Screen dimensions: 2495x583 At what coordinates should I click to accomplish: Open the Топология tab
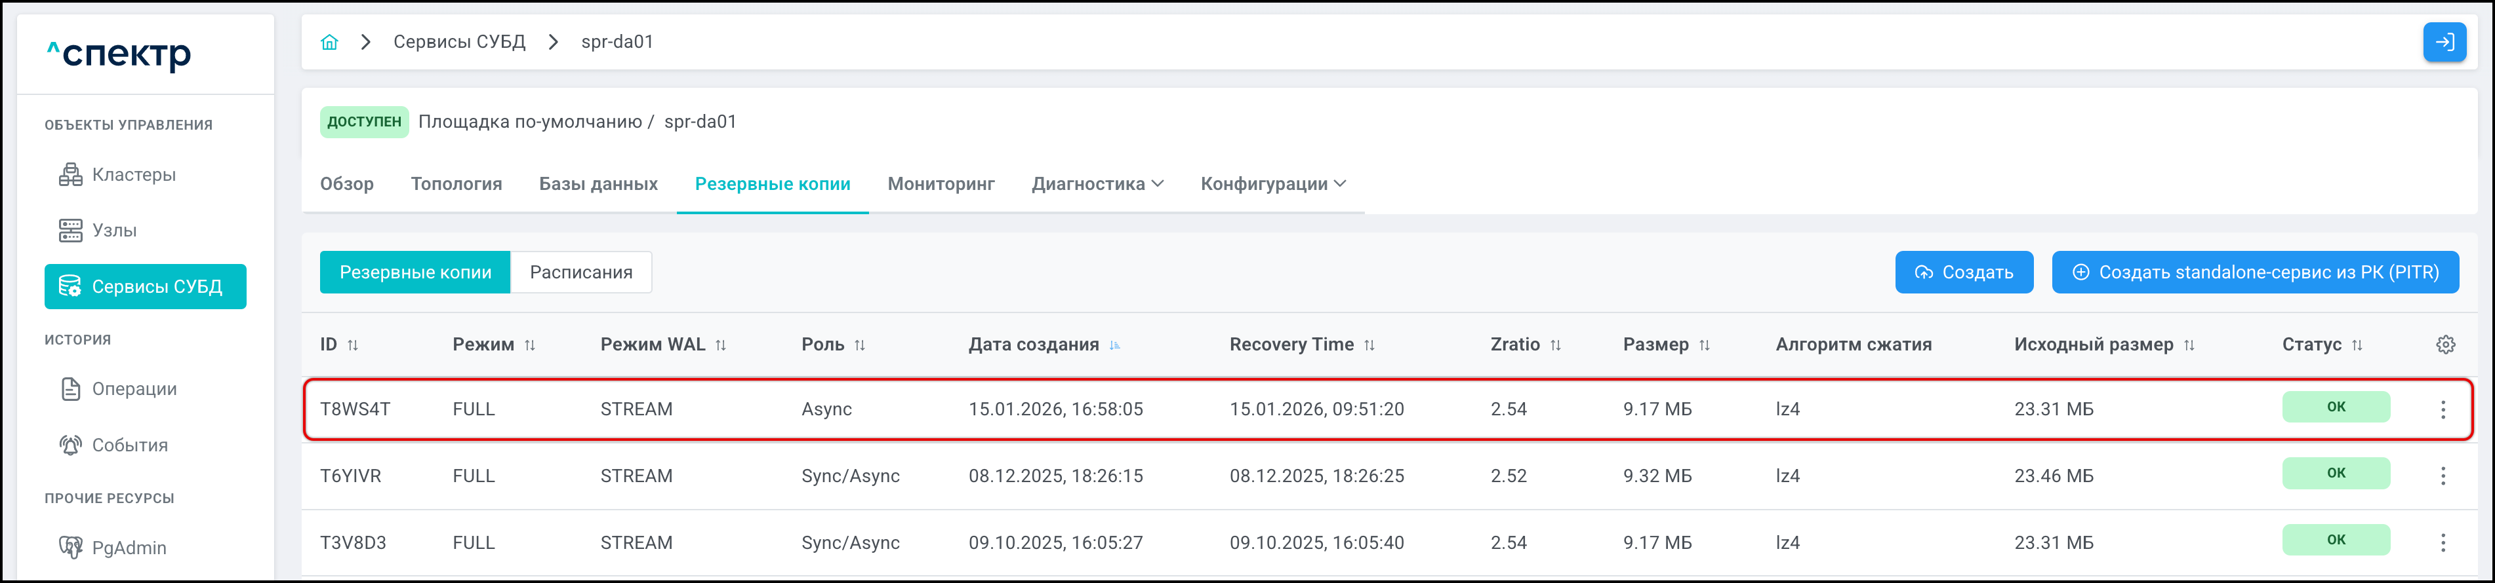click(456, 183)
